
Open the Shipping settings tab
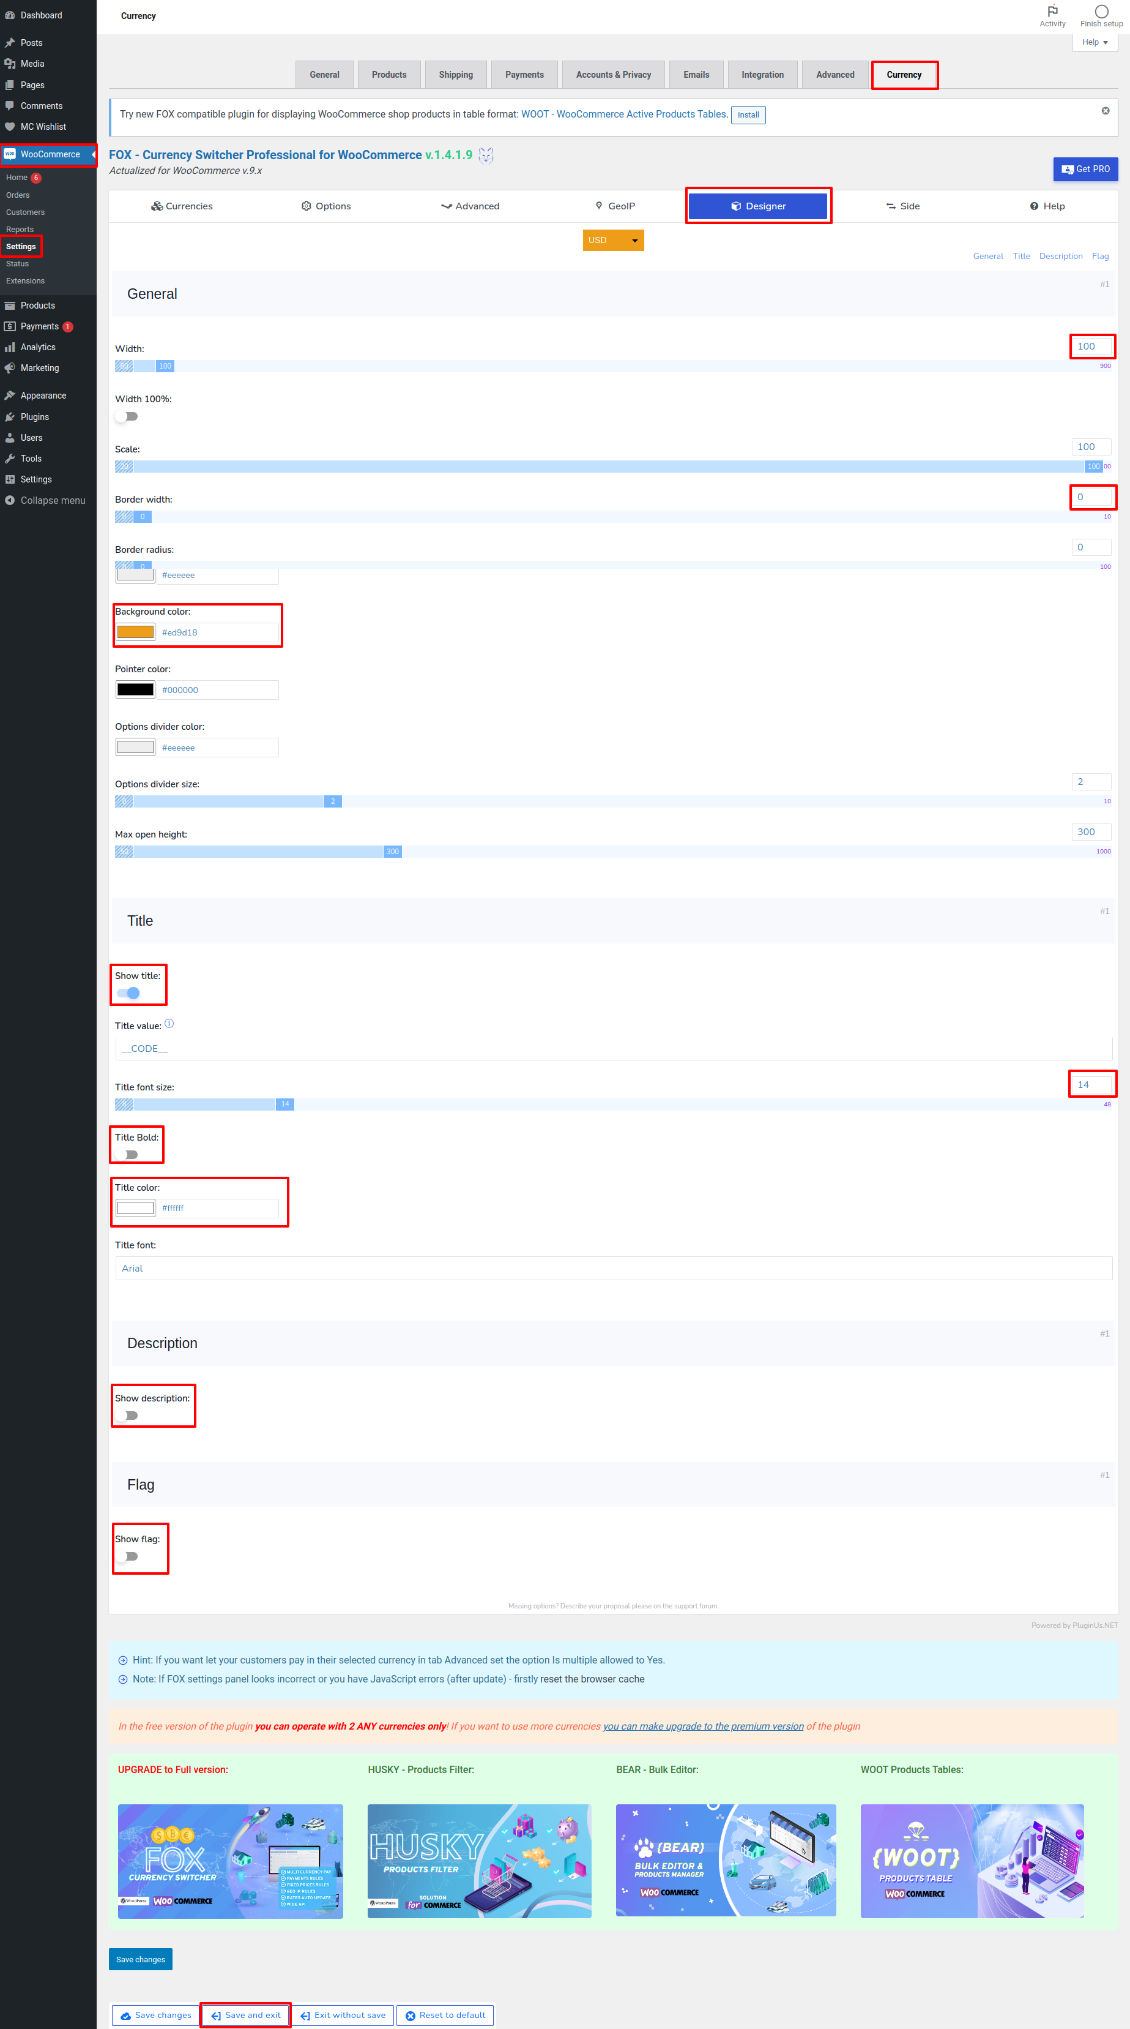pos(456,75)
